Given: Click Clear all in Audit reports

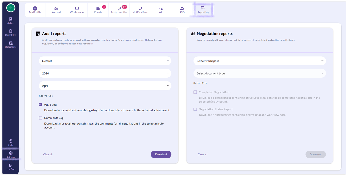Looking at the screenshot, I should [x=48, y=154].
